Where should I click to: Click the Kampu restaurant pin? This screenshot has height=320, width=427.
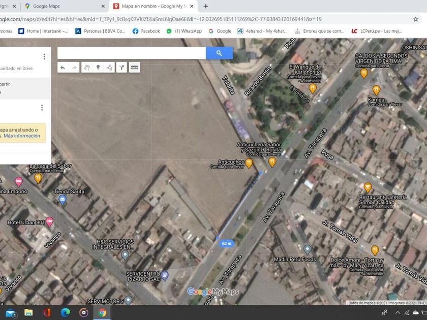tap(376, 90)
